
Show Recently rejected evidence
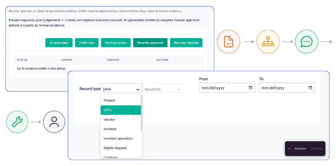click(x=186, y=43)
